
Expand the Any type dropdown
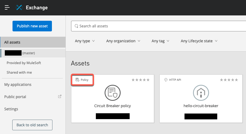coord(85,41)
